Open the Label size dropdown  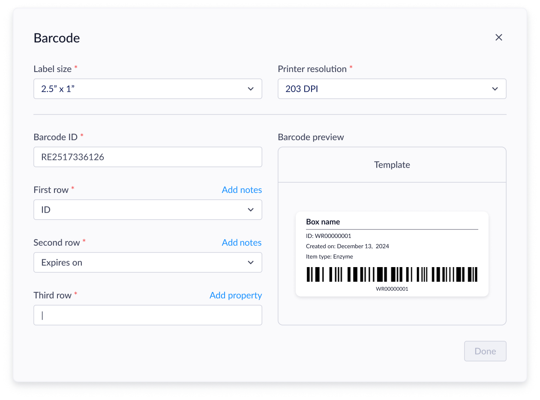tap(148, 89)
